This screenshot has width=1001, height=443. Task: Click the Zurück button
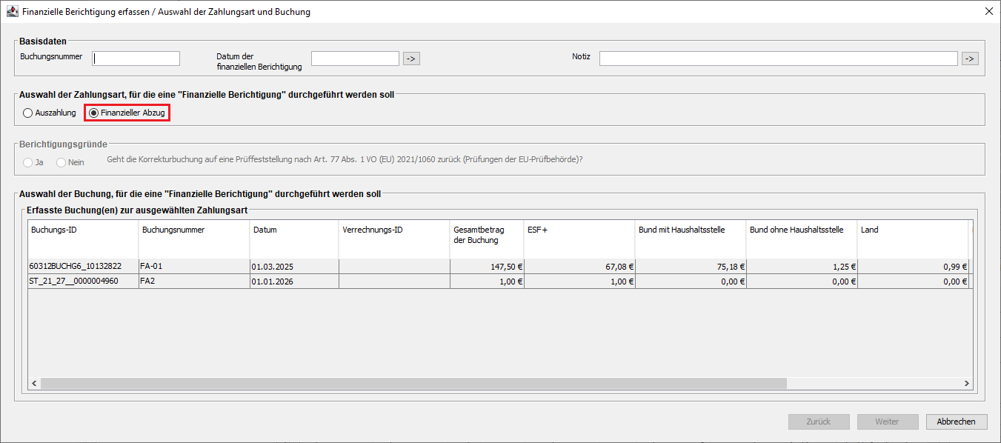click(x=819, y=422)
